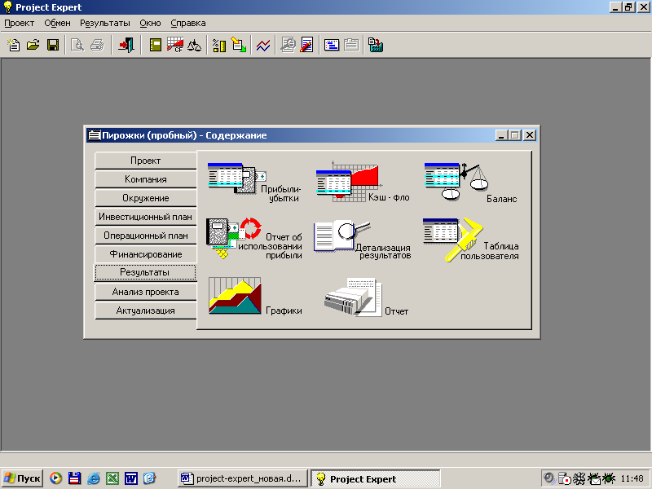Click the pencil report toolbar icon
The height and width of the screenshot is (489, 652).
point(307,45)
